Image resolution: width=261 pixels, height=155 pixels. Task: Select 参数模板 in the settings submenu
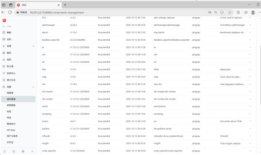[x=11, y=105]
